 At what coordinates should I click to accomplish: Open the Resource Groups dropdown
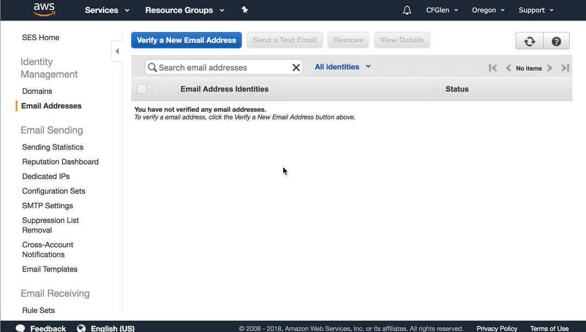point(184,10)
